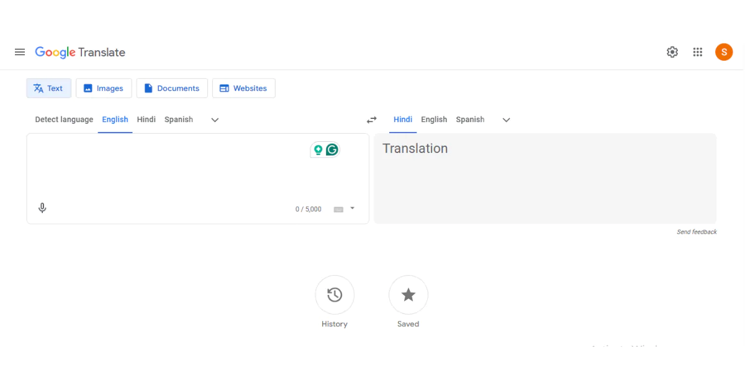
Task: View Saved translations
Action: (408, 295)
